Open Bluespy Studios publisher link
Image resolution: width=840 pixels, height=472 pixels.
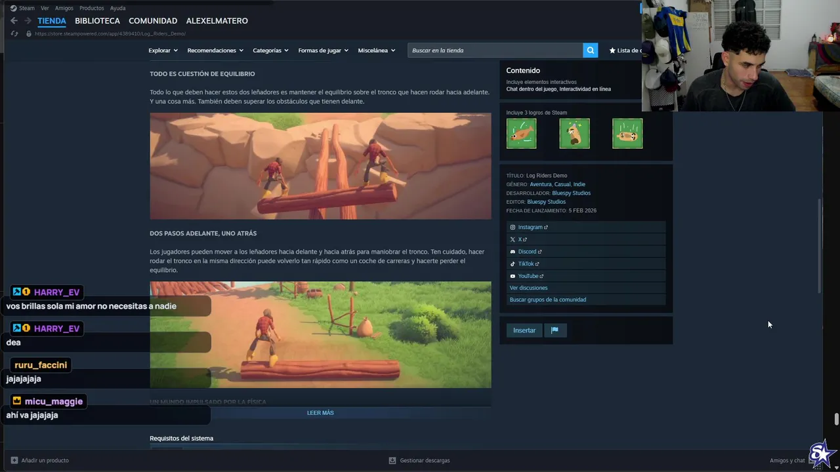546,202
